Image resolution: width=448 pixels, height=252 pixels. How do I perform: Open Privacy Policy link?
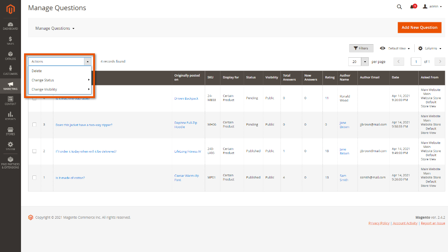pos(379,223)
